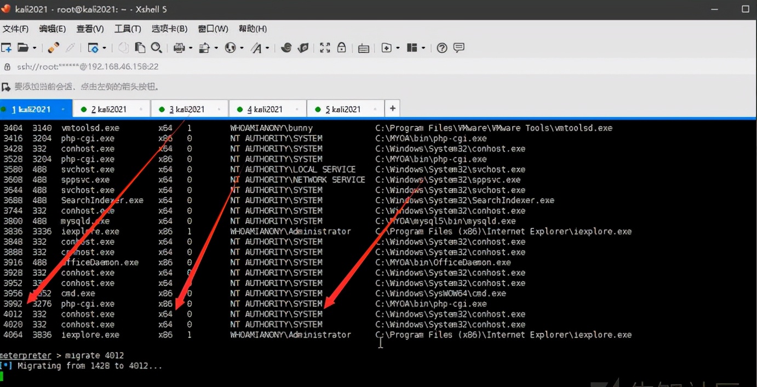Launch Xftp from toolbar icon

coord(286,48)
